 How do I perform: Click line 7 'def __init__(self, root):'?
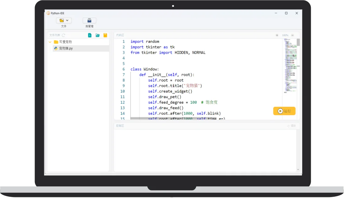(x=167, y=75)
